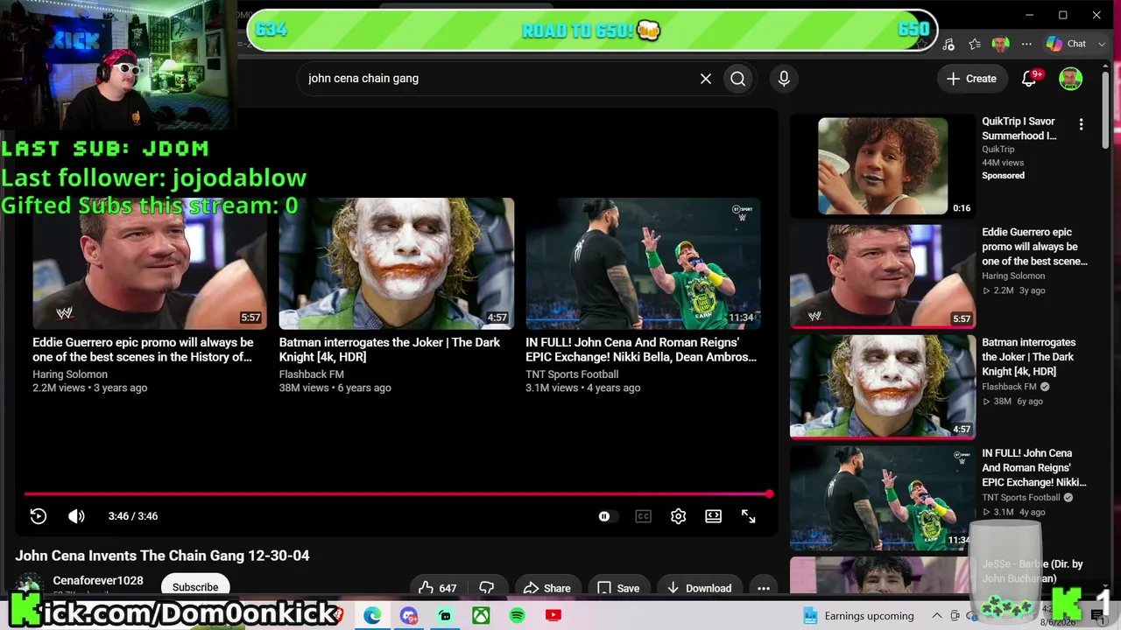Open sidebar title 'QuikTrip I Savor Summerhood'

point(1019,129)
